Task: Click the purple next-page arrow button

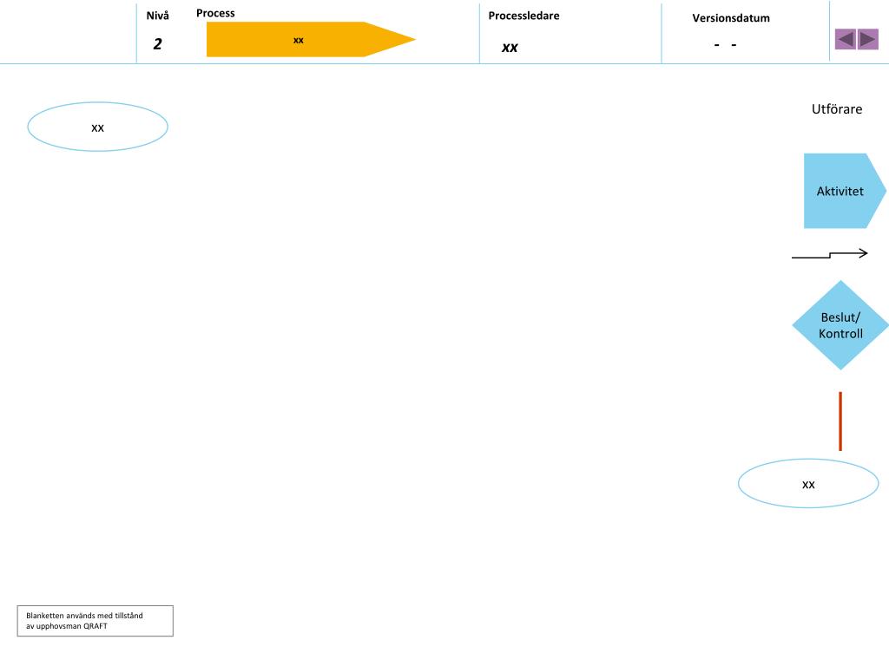Action: pos(867,39)
